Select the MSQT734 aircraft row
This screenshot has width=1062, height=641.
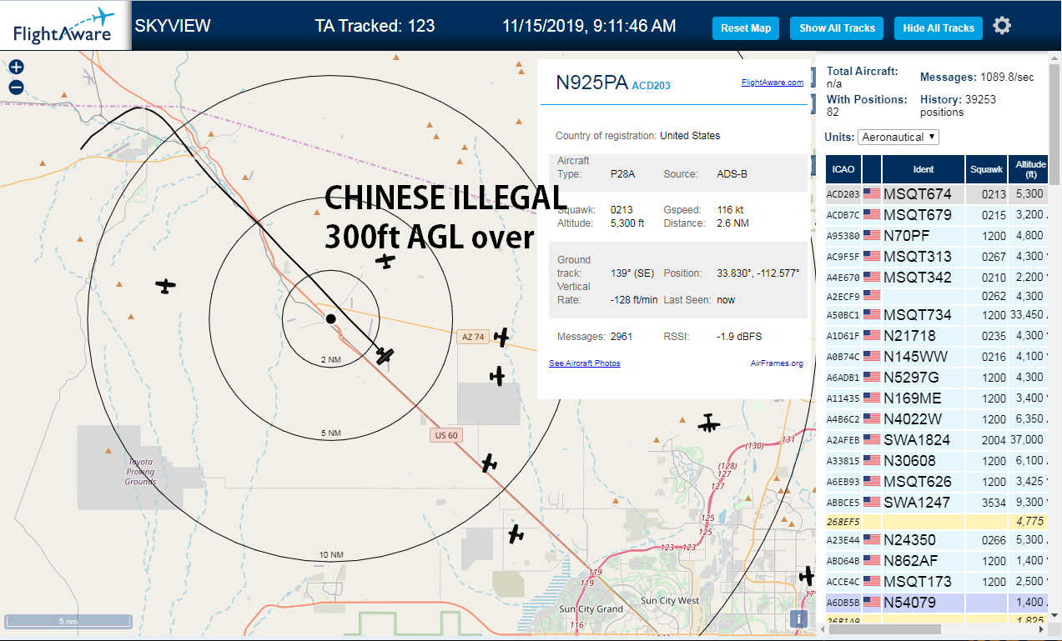[937, 314]
